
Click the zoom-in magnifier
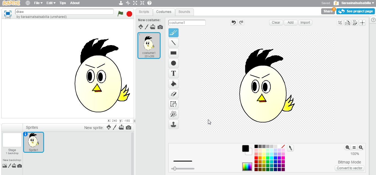click(361, 147)
